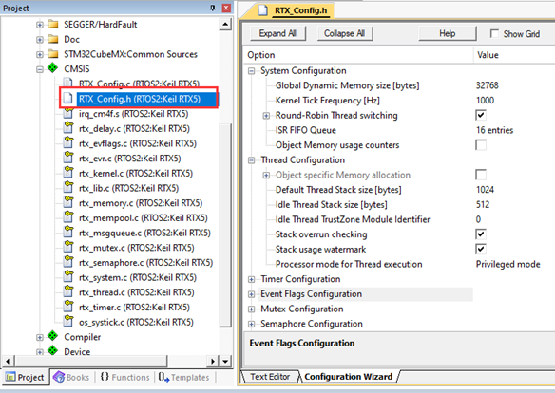Click the rtx_evflags.c file icon
The image size is (555, 393).
tap(68, 142)
